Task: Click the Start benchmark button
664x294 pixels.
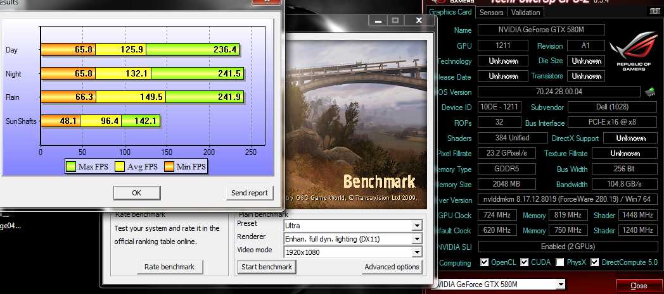Action: coord(267,267)
